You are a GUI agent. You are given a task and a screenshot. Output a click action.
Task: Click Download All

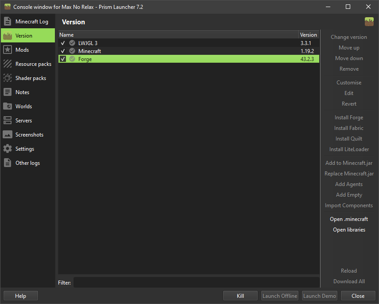point(349,281)
